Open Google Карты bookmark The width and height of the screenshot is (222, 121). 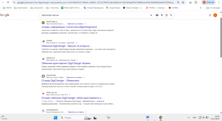tap(113, 8)
